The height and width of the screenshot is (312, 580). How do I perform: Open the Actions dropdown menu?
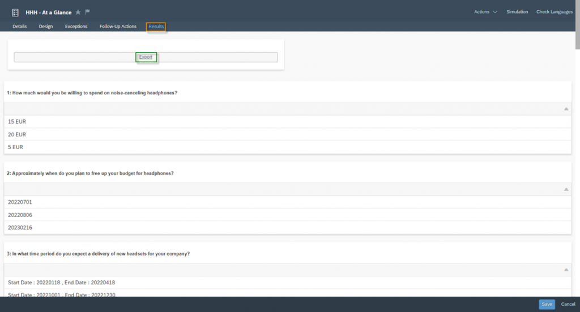click(x=485, y=12)
